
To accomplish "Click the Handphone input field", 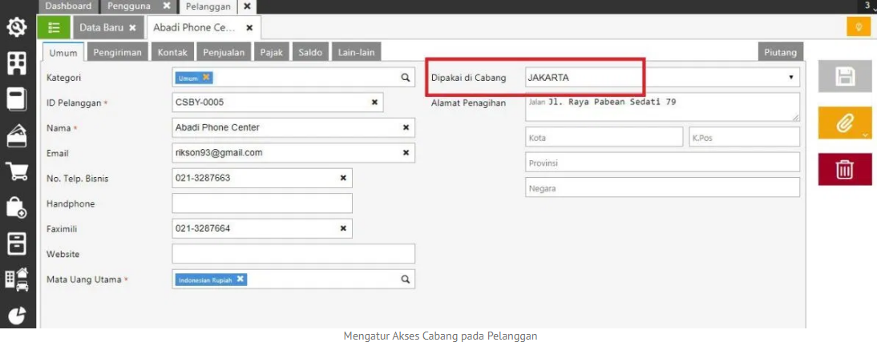I will [262, 203].
